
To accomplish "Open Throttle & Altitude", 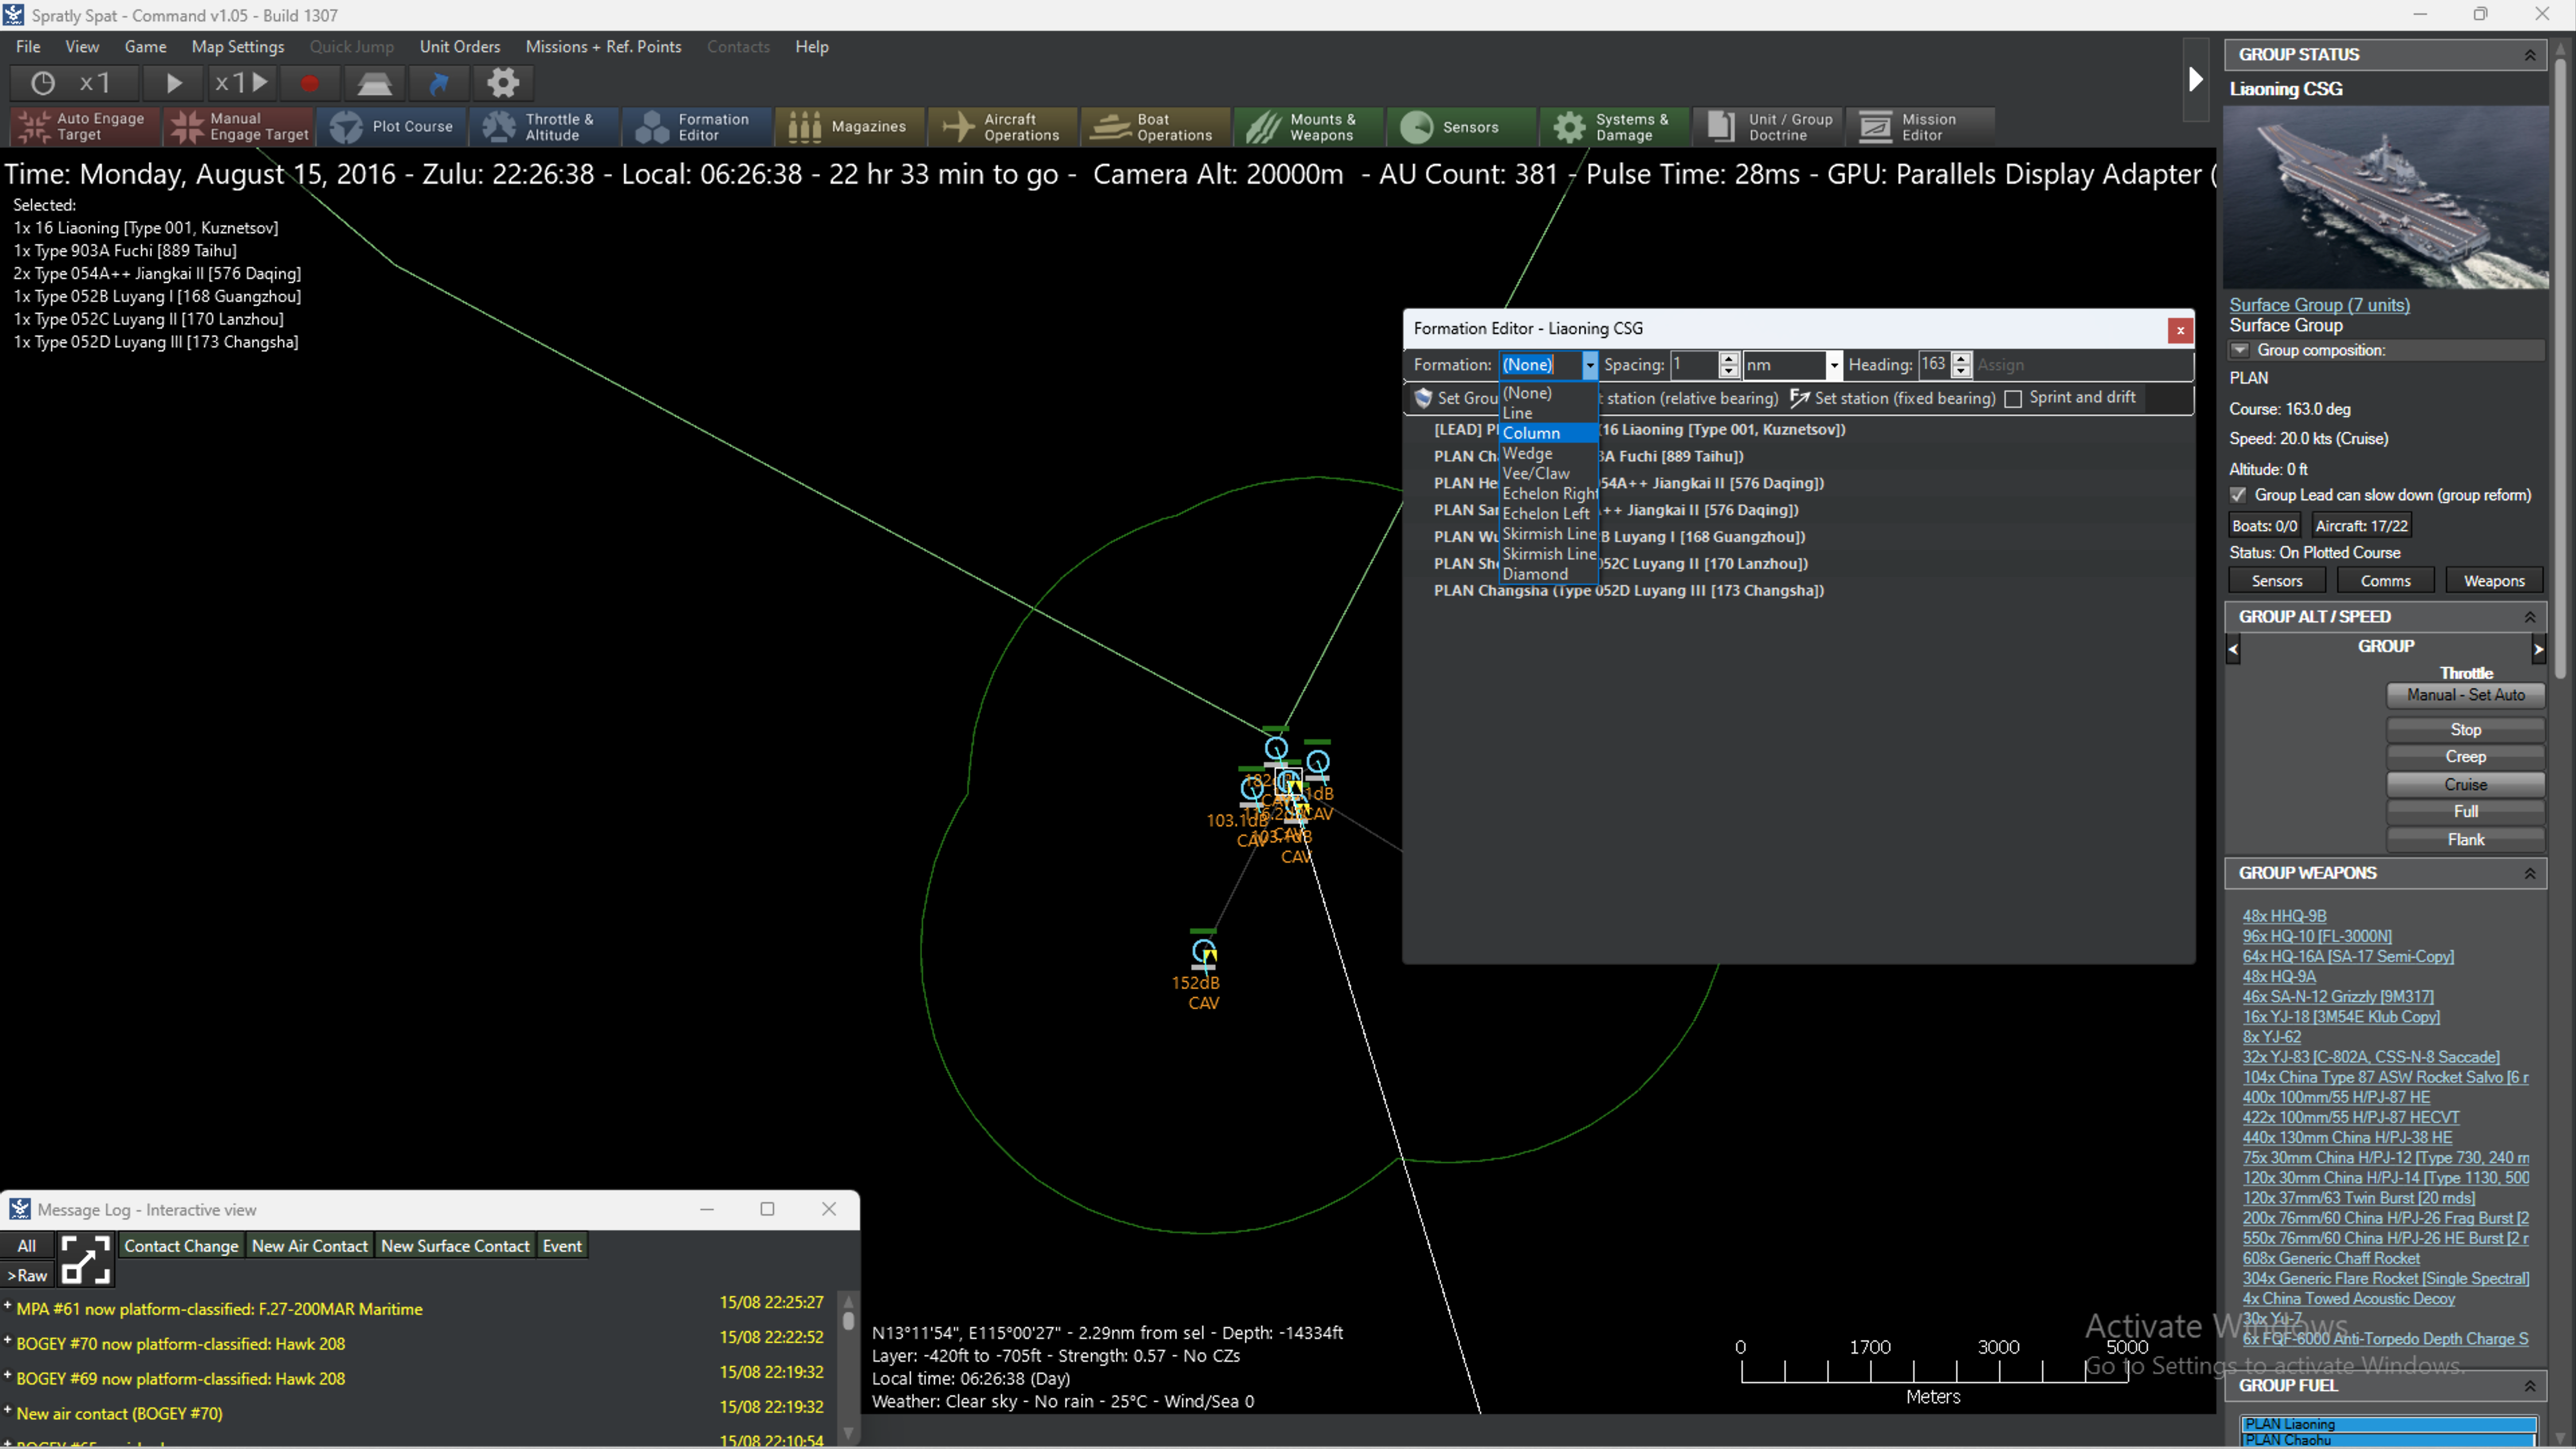I will 545,127.
